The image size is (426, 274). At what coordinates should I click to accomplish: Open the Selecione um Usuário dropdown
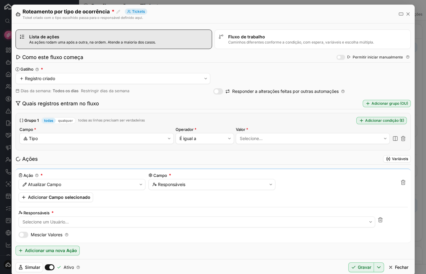click(197, 222)
